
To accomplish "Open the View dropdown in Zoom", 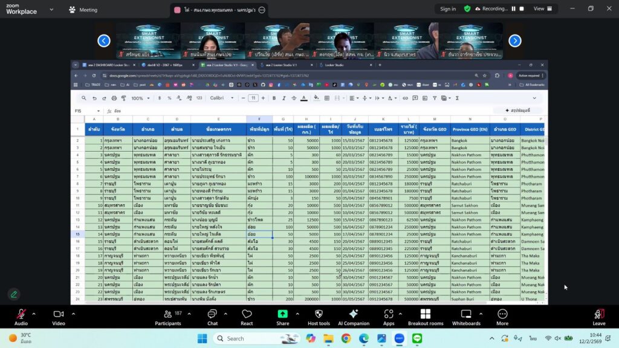I will (x=542, y=9).
